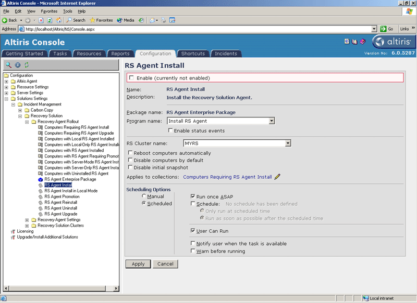The width and height of the screenshot is (417, 303).
Task: Click the magnifier search icon above the tree
Action: pyautogui.click(x=9, y=65)
